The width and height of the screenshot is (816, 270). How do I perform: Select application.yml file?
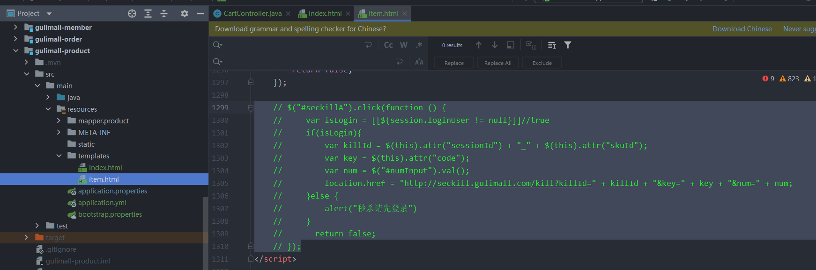coord(102,202)
